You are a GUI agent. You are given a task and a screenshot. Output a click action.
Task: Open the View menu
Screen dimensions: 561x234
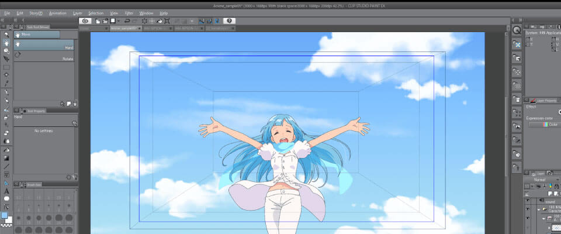pyautogui.click(x=114, y=13)
